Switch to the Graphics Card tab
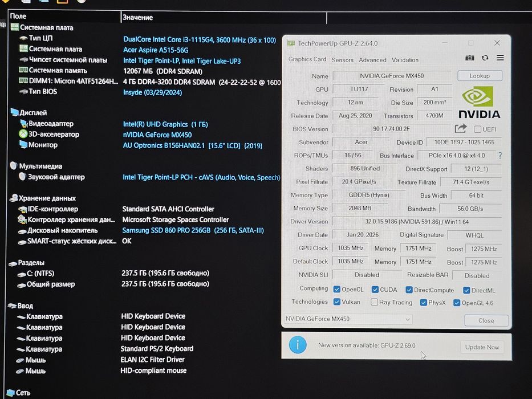 [307, 59]
